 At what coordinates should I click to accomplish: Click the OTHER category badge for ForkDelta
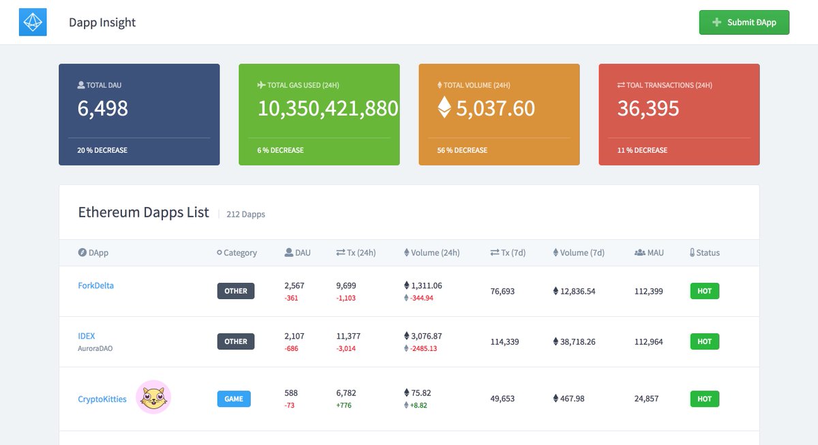click(236, 291)
